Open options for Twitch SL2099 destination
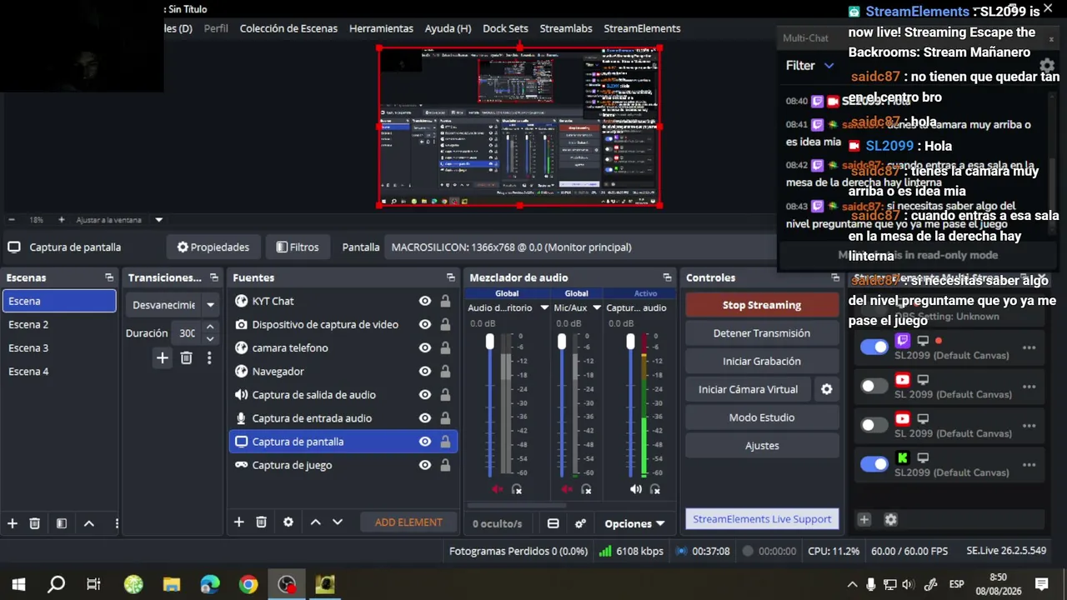This screenshot has width=1067, height=600. [x=1029, y=347]
